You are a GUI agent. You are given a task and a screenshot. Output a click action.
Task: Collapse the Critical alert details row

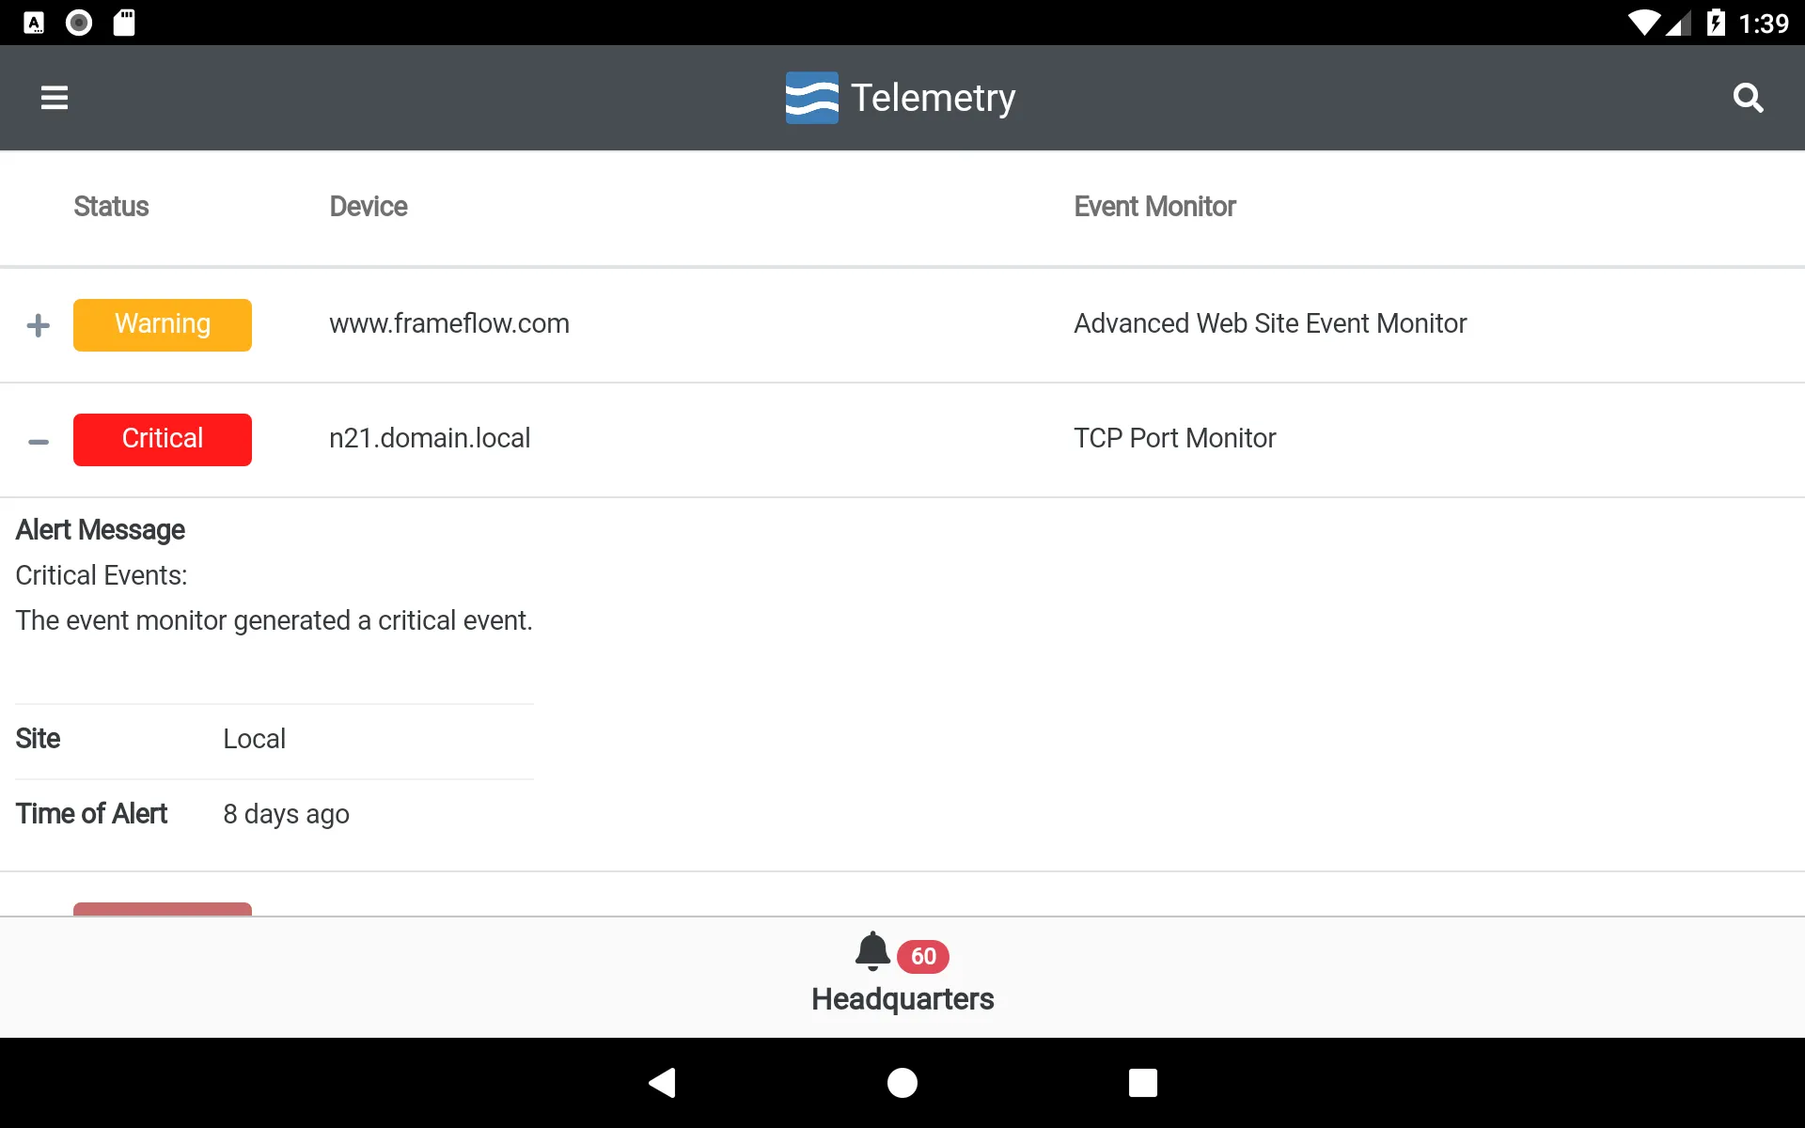37,439
